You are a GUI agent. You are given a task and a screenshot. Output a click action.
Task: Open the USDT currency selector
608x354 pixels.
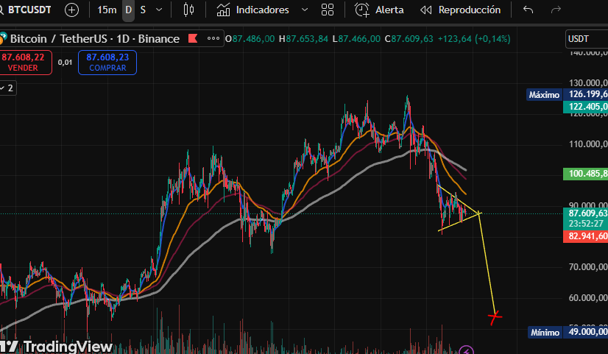click(x=586, y=39)
